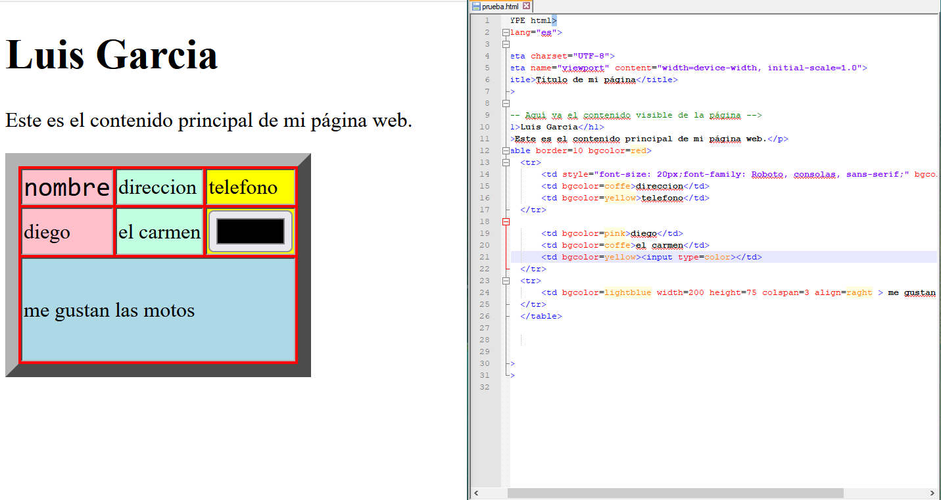Click the "me gustan las motos" cell
This screenshot has height=500, width=941.
pos(158,310)
